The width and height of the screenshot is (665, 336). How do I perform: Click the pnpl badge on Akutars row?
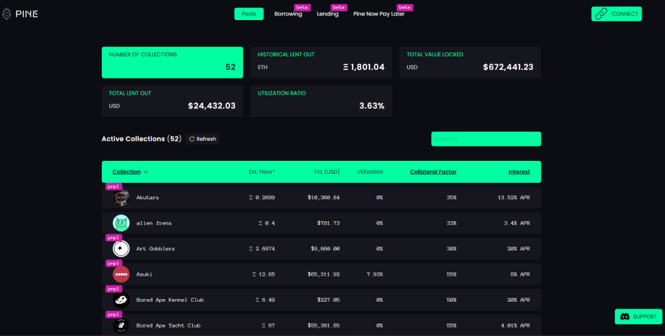tap(114, 186)
